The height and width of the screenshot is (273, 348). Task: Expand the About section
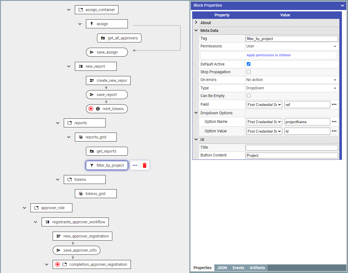(196, 23)
